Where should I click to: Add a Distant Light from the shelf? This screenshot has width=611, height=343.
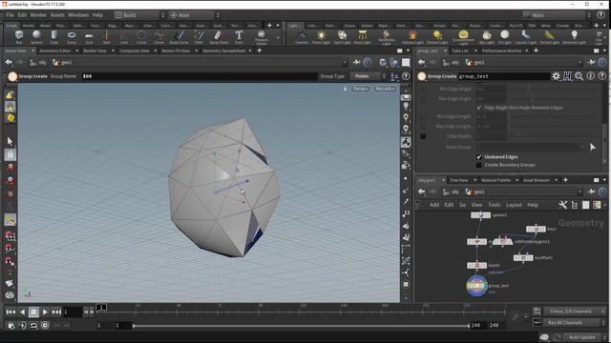tap(437, 37)
